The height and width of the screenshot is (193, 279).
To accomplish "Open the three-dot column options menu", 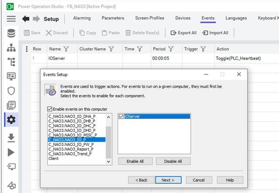I will 27,49.
